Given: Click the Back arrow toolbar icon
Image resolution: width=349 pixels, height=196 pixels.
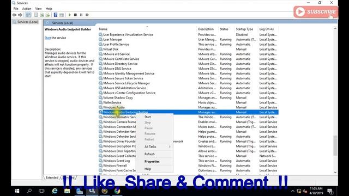Looking at the screenshot, I should tap(15, 15).
